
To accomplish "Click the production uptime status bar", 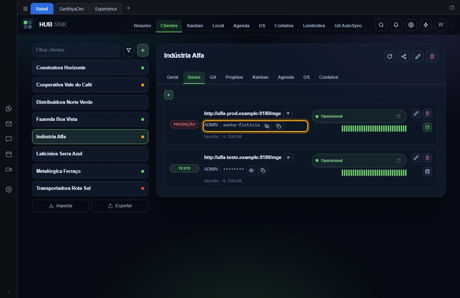I will pos(374,128).
